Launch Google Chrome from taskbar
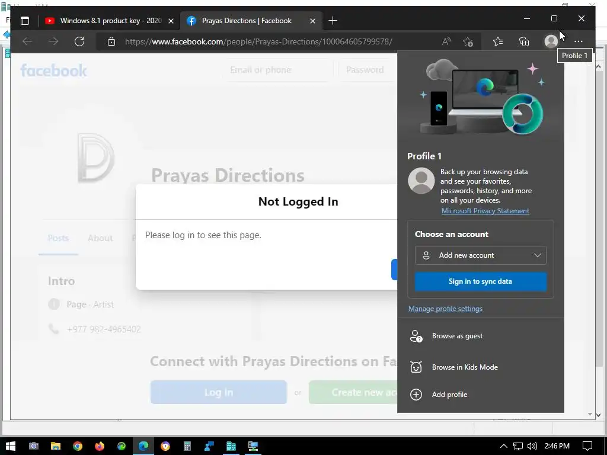This screenshot has height=455, width=607. pyautogui.click(x=78, y=446)
